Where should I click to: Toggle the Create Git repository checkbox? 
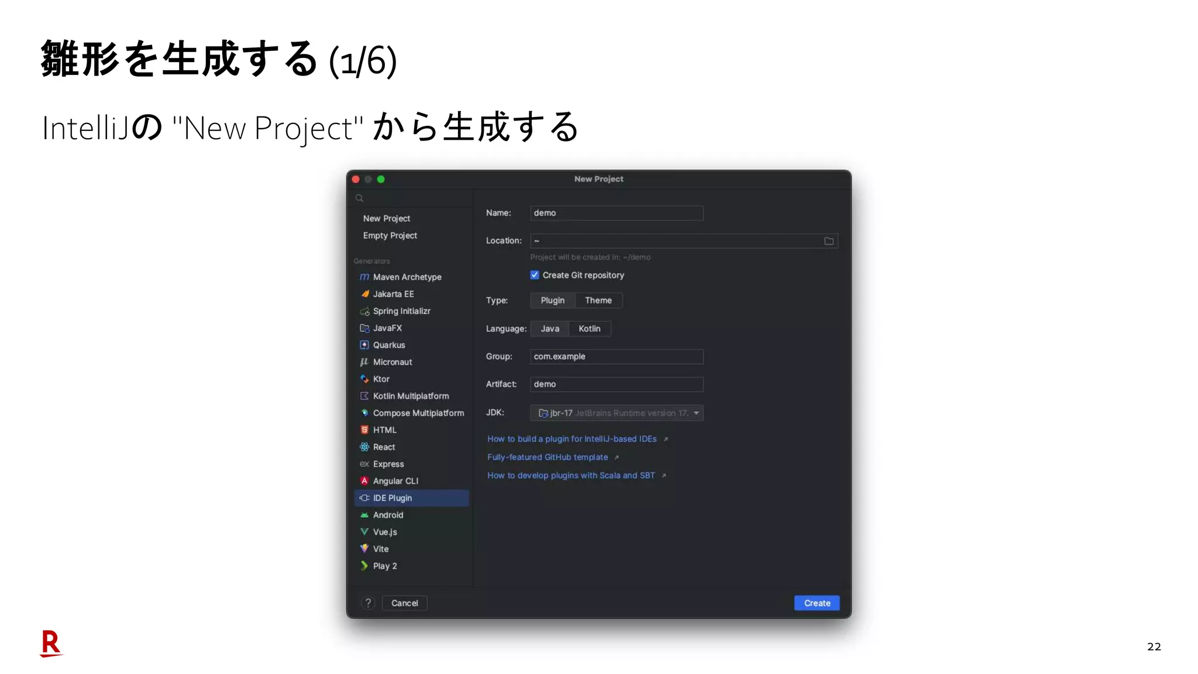535,275
